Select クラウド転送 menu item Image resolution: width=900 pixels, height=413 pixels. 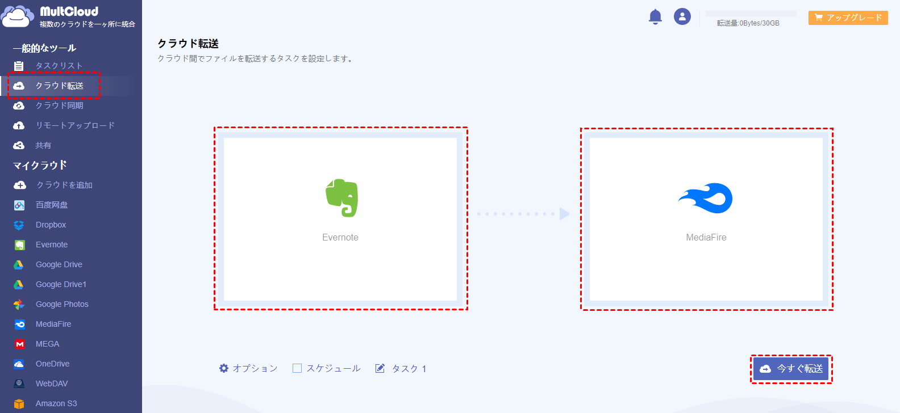[x=60, y=86]
